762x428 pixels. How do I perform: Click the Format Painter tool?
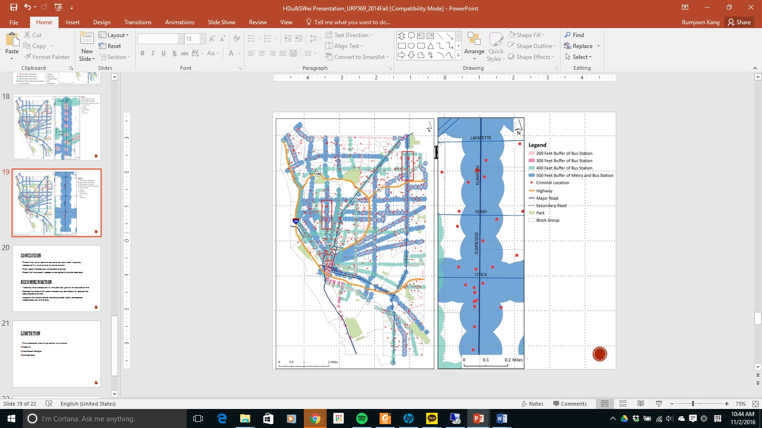[47, 57]
